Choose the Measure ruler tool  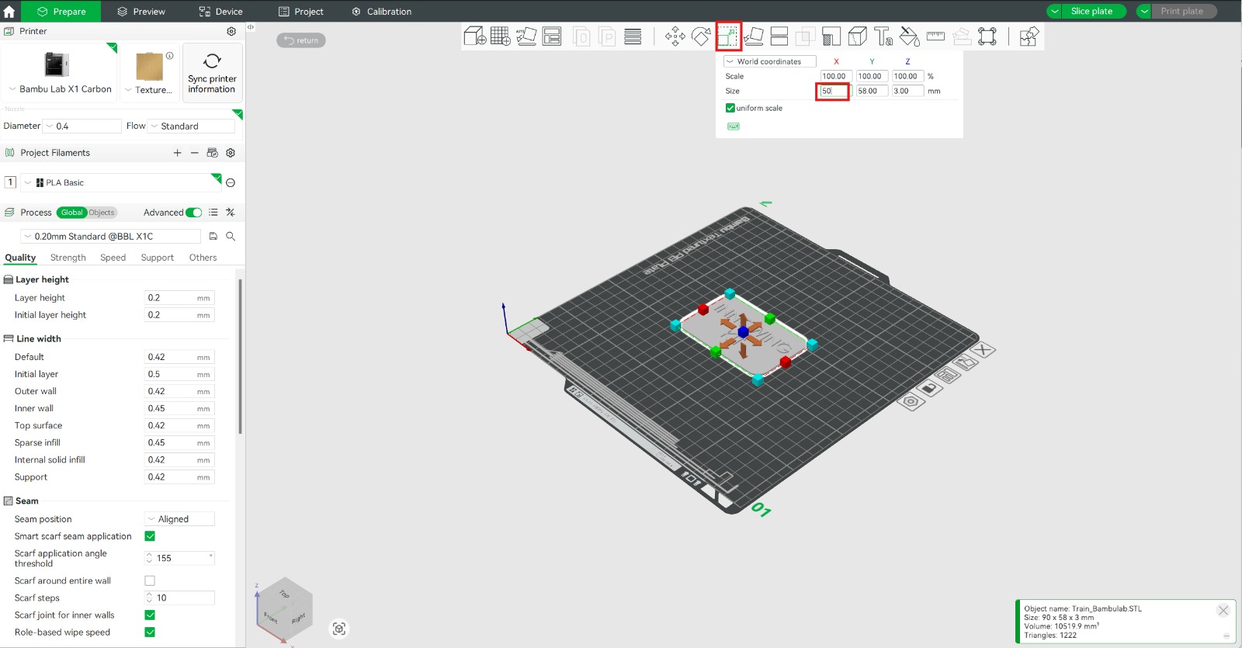[935, 36]
